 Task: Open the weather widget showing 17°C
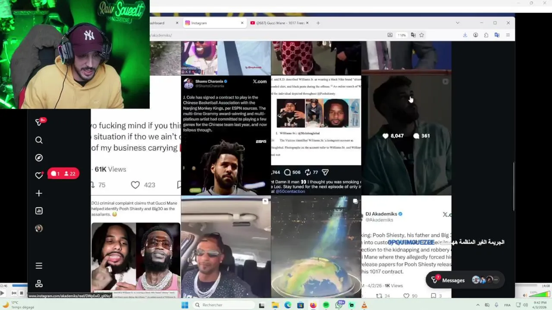point(19,305)
